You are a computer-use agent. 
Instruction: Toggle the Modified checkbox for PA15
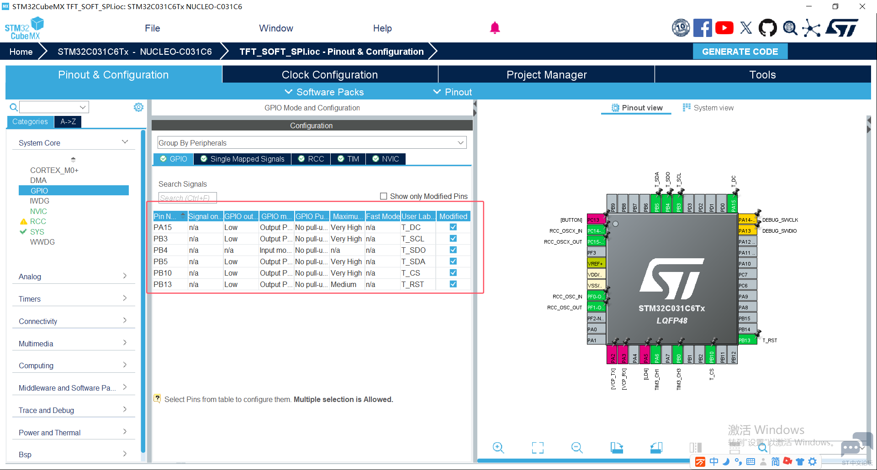pos(453,227)
